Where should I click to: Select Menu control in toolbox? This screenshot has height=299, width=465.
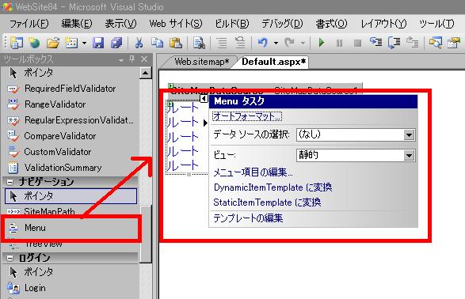(70, 228)
